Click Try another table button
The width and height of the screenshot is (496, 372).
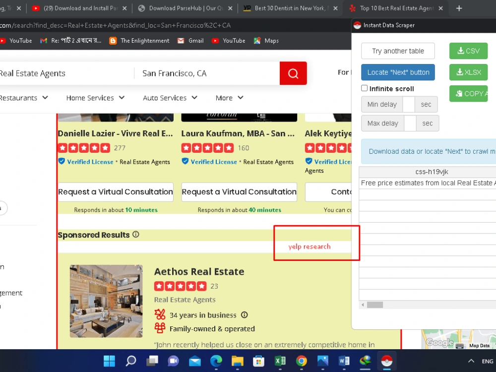398,51
